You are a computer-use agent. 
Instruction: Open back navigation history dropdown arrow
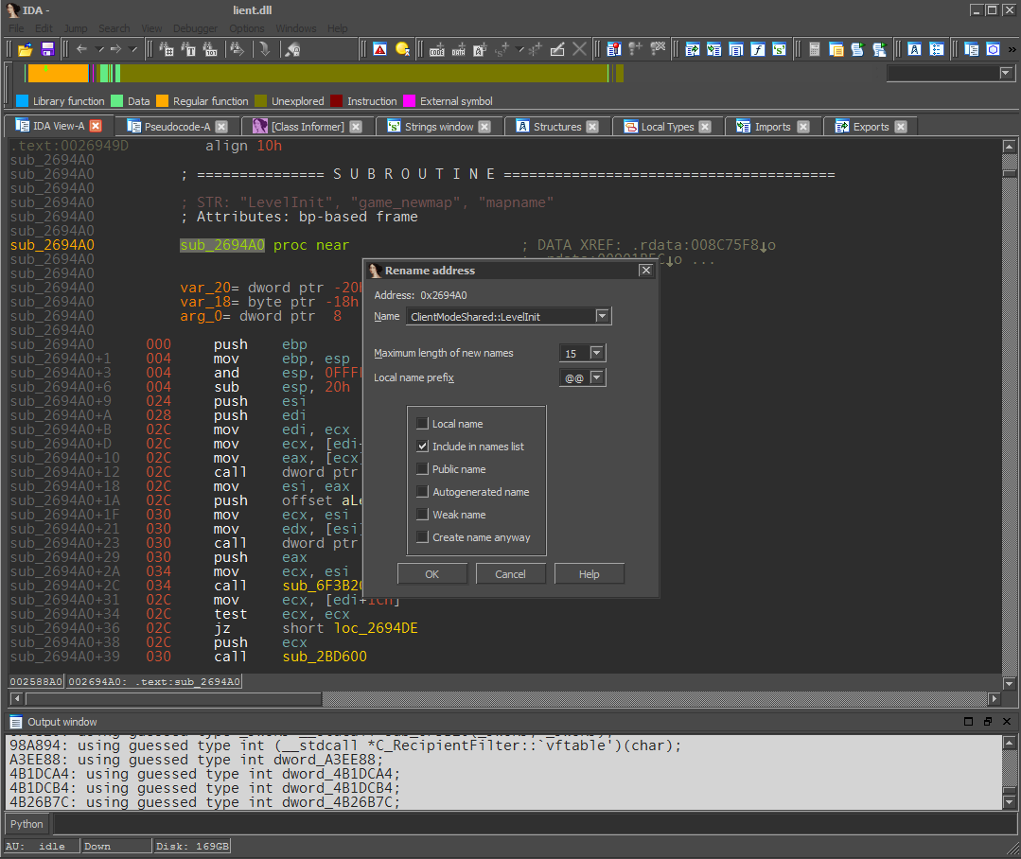(99, 49)
